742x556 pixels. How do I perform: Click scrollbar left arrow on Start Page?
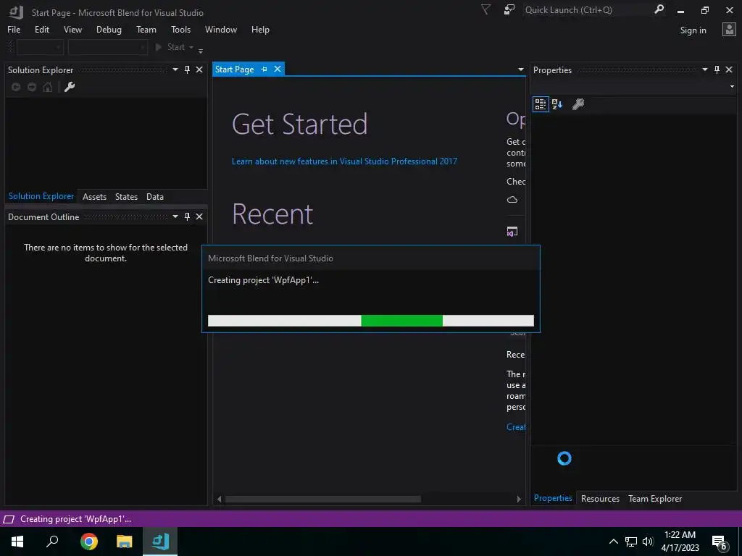(x=219, y=500)
